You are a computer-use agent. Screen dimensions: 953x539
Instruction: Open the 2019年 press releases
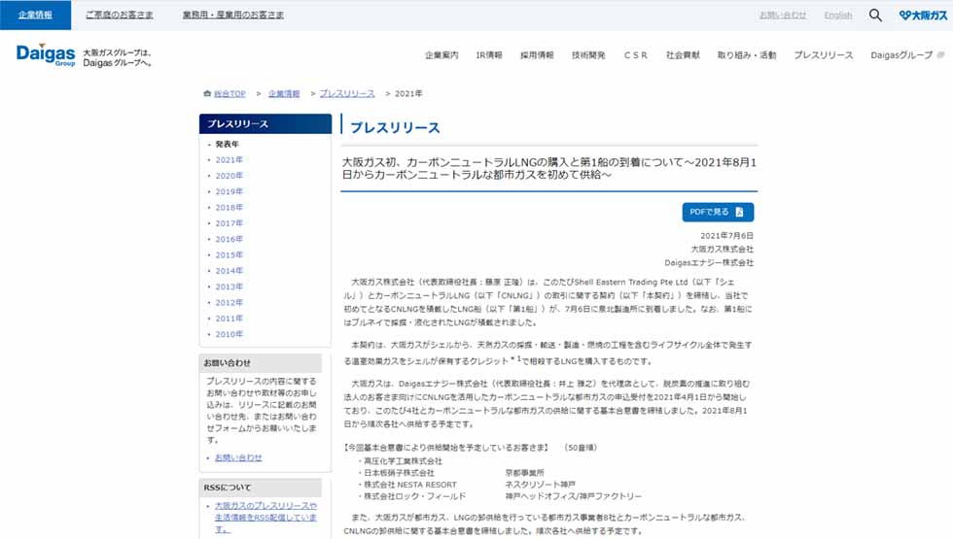tap(229, 191)
